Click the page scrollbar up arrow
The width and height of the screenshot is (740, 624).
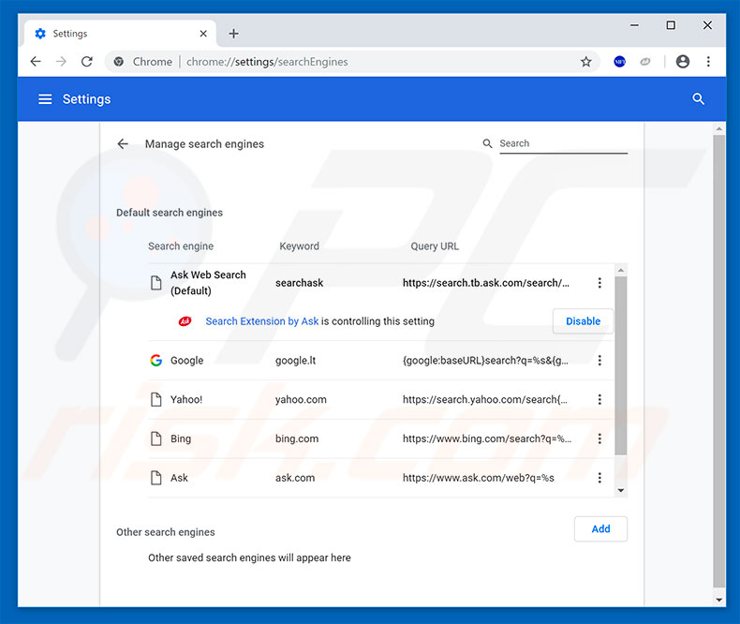718,129
